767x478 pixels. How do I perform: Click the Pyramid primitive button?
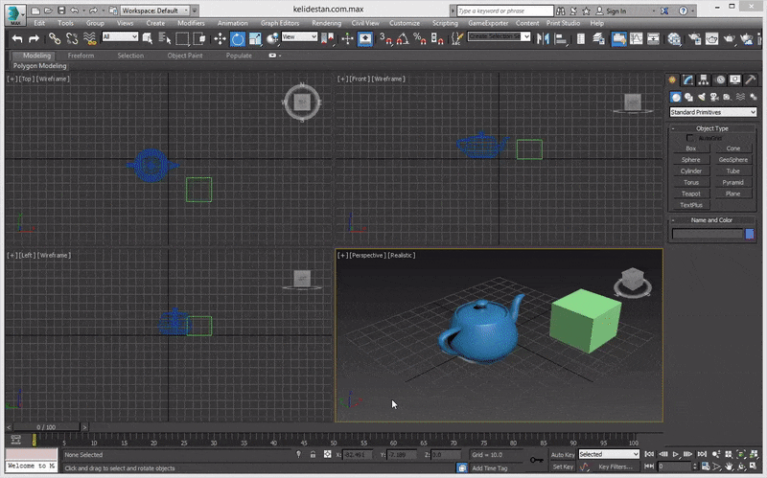tap(732, 182)
